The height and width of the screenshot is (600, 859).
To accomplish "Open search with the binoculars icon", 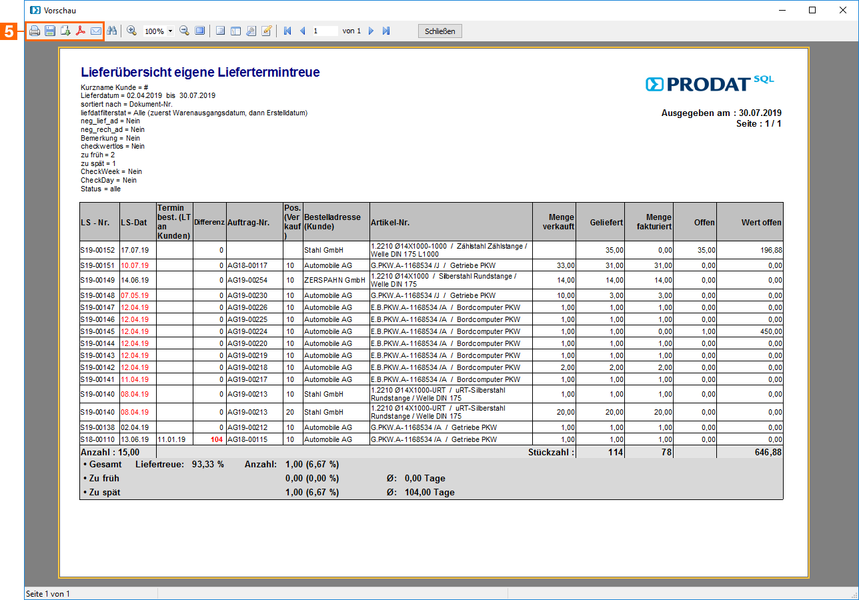I will coord(112,31).
